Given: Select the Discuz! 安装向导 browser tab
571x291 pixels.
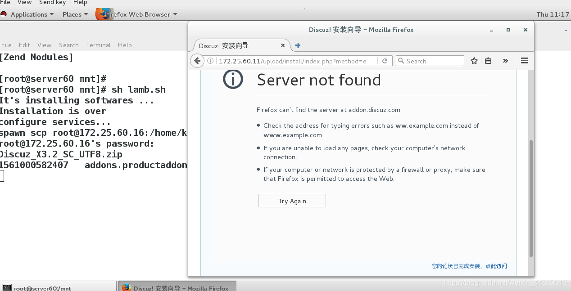Looking at the screenshot, I should pyautogui.click(x=242, y=45).
